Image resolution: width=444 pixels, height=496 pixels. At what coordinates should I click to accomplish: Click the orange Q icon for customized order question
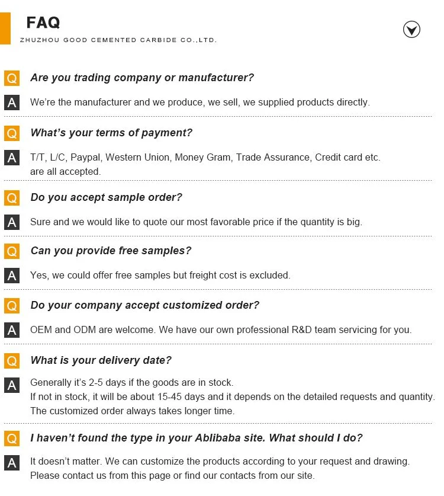coord(12,306)
